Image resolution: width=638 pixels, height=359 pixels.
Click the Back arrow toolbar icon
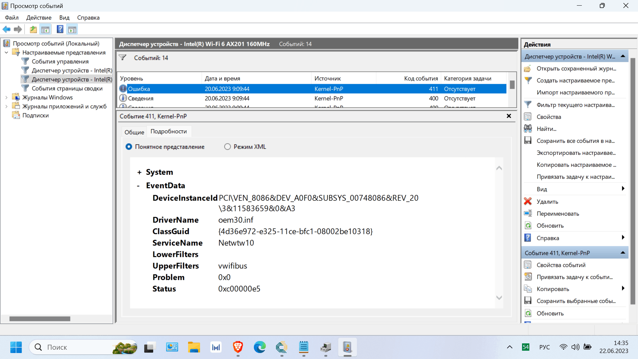[6, 30]
